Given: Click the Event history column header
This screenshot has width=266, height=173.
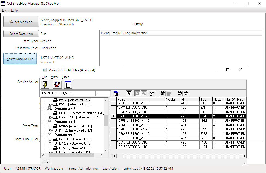Looking at the screenshot, I should pyautogui.click(x=105, y=33).
